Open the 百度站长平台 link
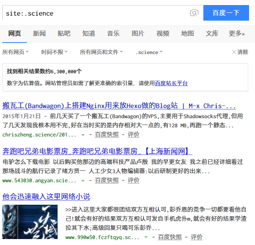Image resolution: width=255 pixels, height=245 pixels. [171, 83]
